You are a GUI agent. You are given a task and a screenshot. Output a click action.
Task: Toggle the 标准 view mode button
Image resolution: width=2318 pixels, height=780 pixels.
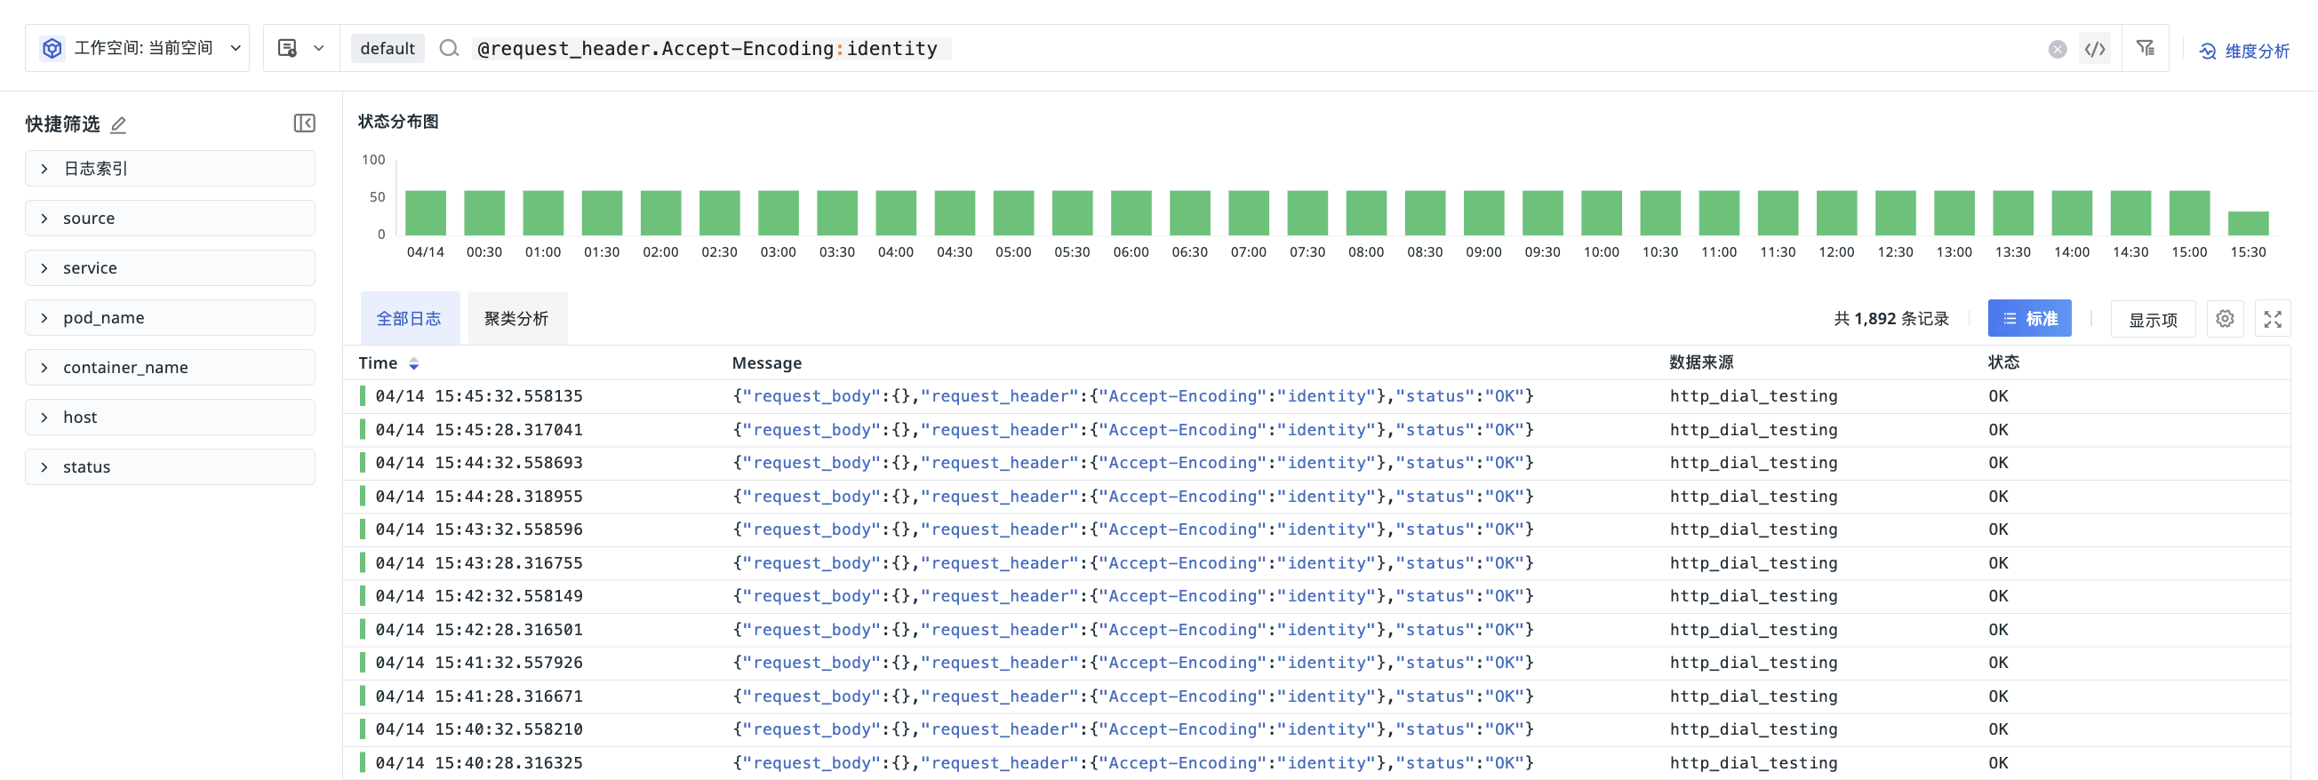click(x=2029, y=318)
